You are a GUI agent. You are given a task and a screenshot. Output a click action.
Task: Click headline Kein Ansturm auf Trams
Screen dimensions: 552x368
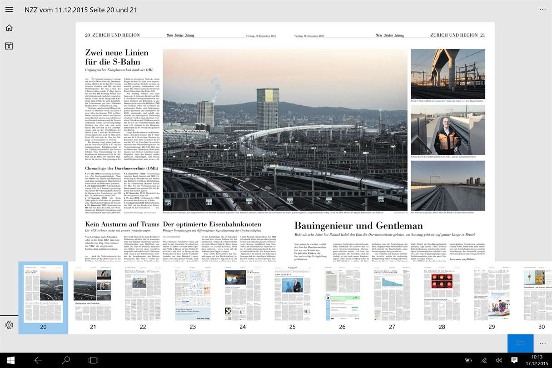click(x=122, y=224)
